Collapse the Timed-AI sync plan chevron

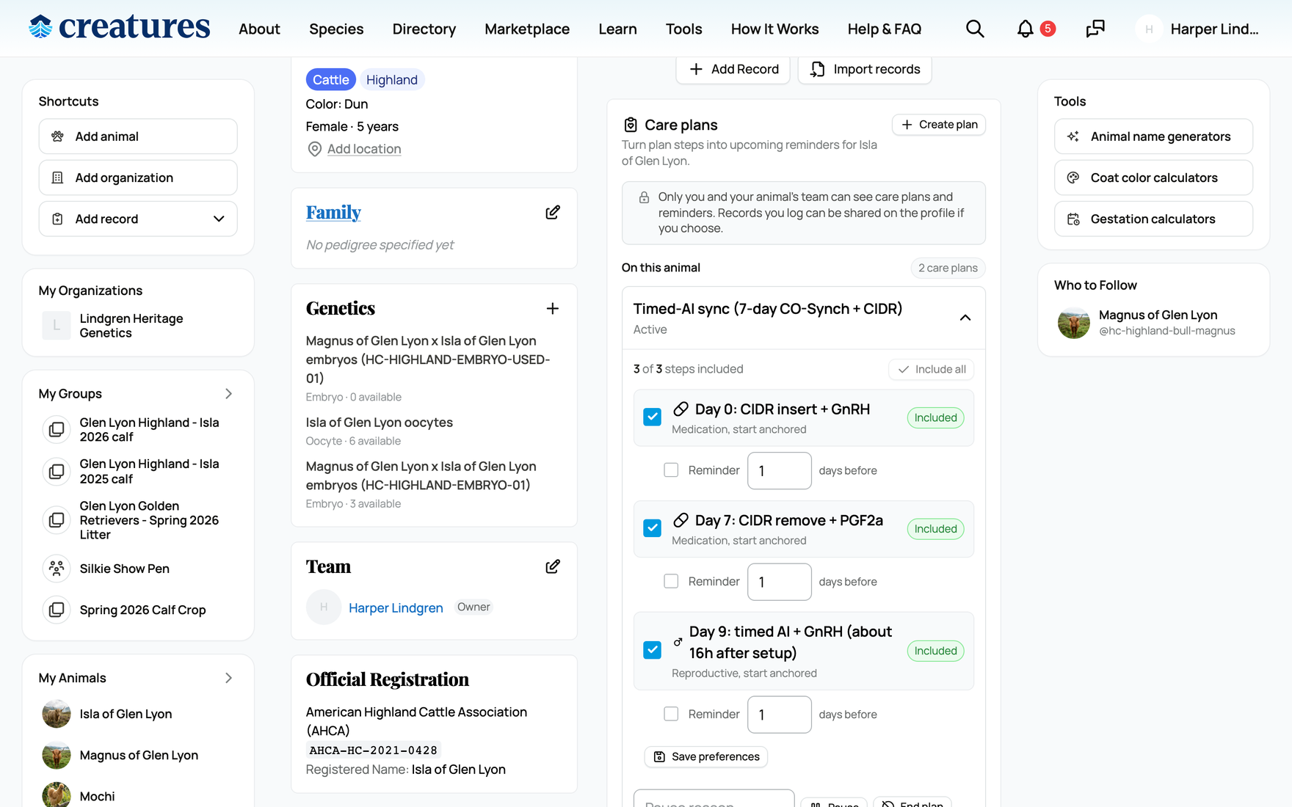965,318
